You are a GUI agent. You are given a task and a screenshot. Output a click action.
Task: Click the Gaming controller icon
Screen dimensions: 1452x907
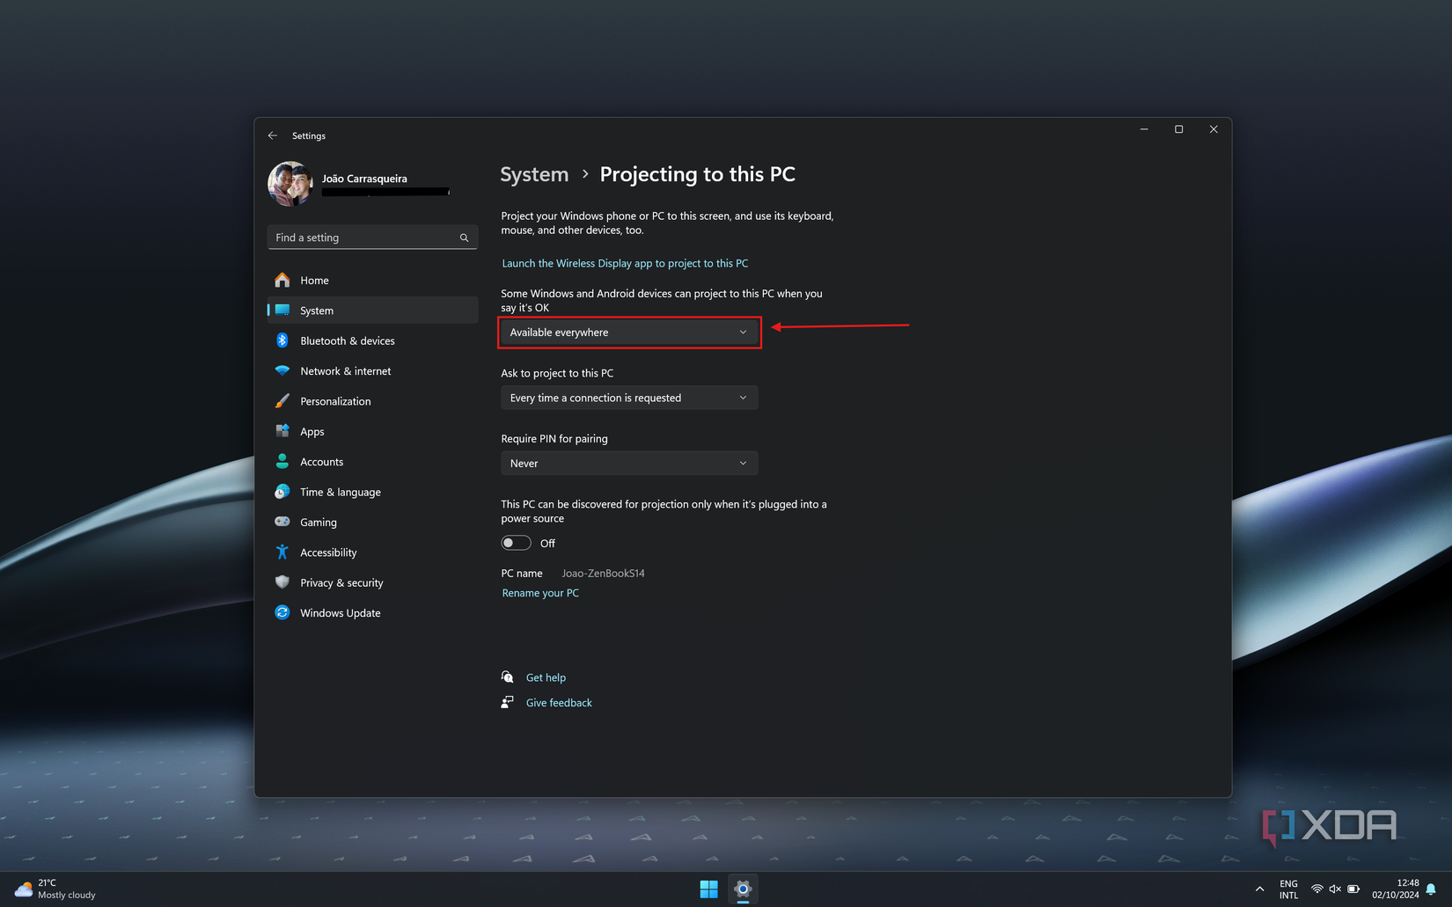tap(282, 522)
